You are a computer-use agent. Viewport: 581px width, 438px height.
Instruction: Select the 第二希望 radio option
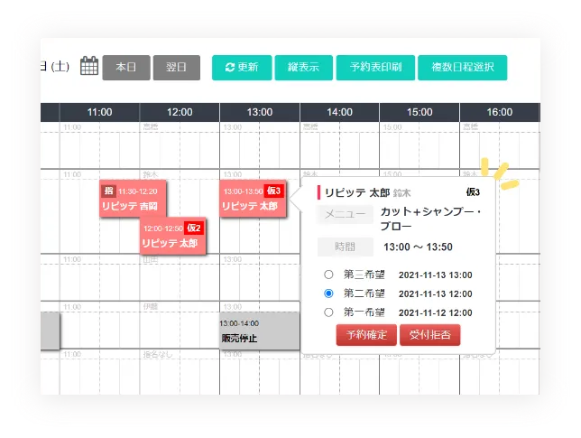[328, 294]
